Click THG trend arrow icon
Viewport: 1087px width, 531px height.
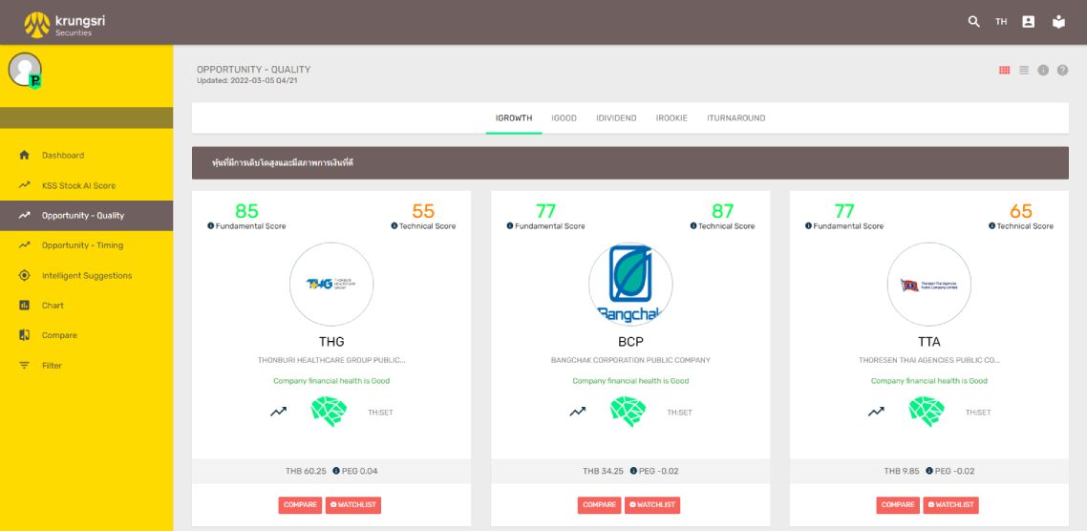[278, 412]
